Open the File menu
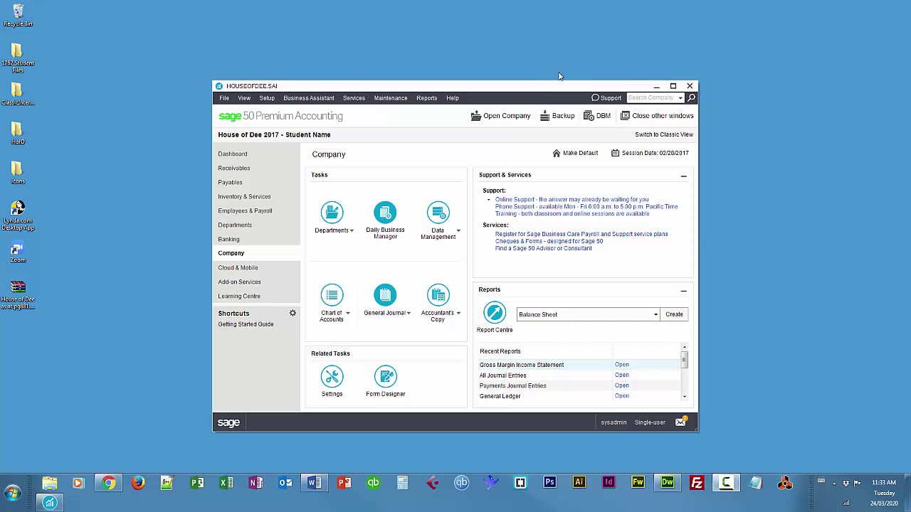 pos(224,98)
